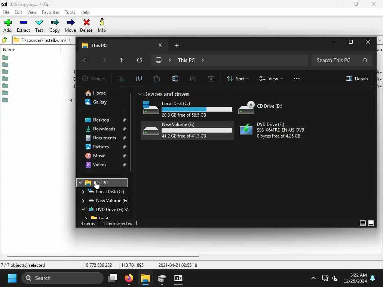383x287 pixels.
Task: Open the See more three-dots menu
Action: [x=297, y=78]
